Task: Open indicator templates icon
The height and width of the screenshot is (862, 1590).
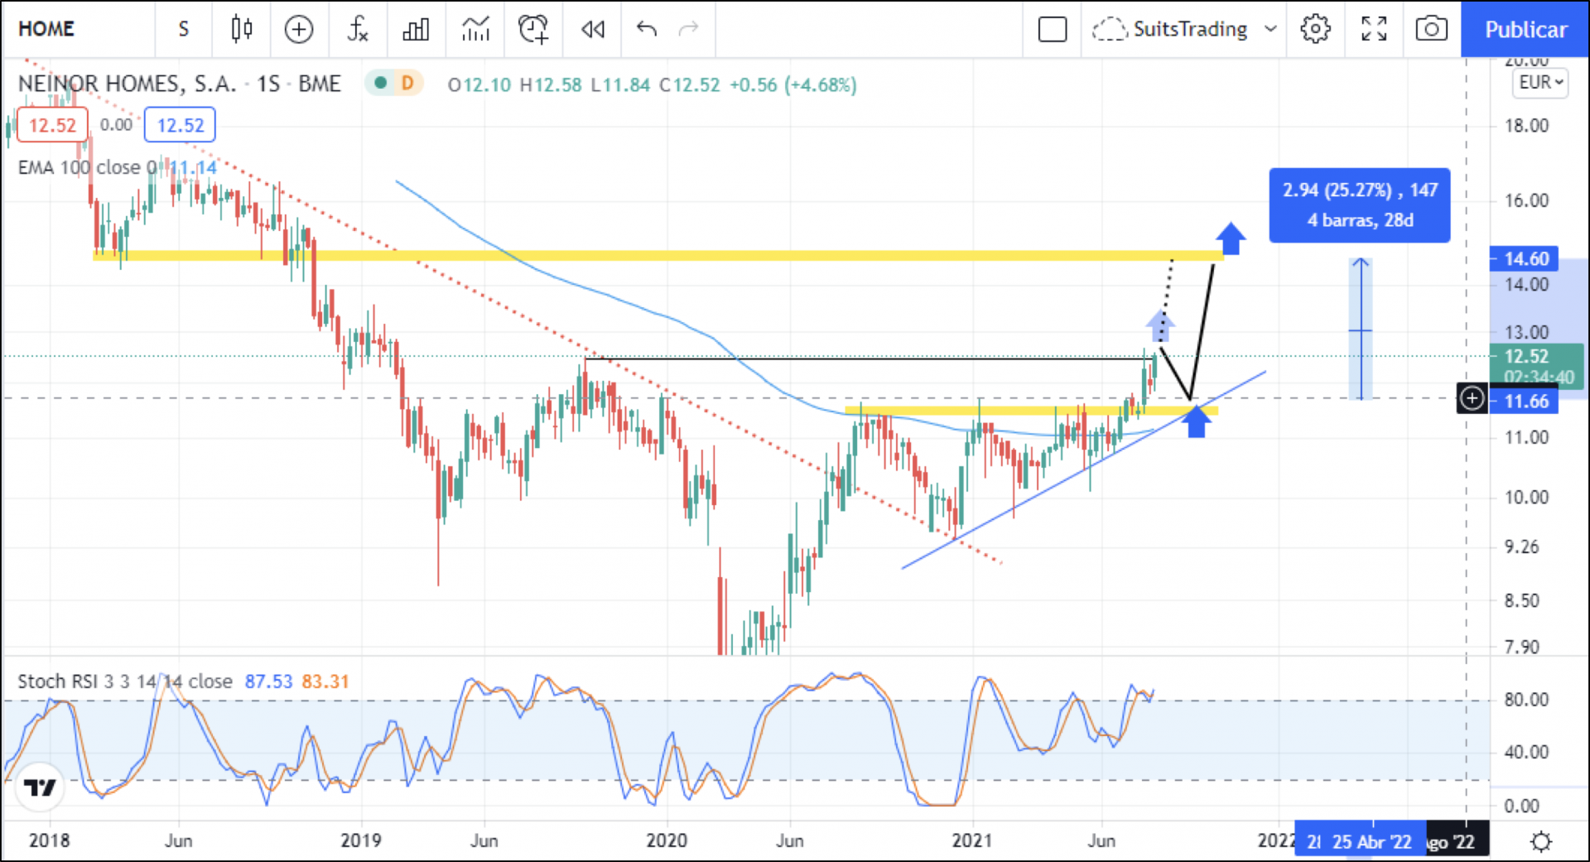Action: click(475, 30)
